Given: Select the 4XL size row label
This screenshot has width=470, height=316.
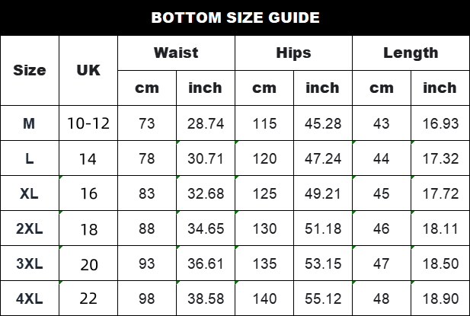Looking at the screenshot, I should click(30, 298).
